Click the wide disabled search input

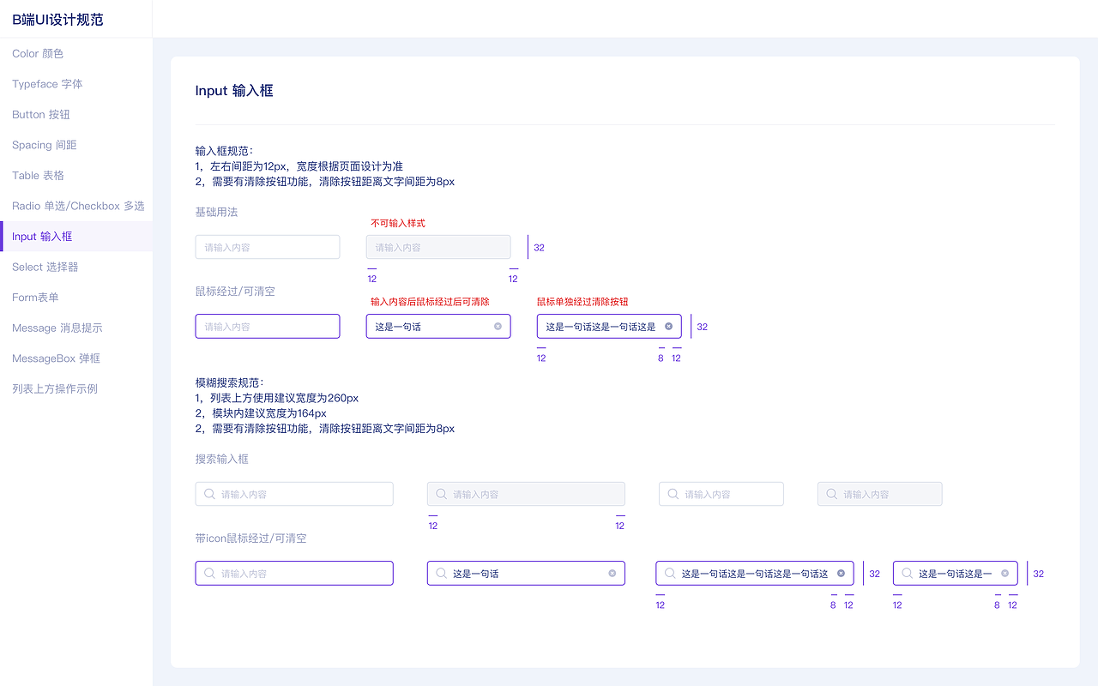coord(526,494)
